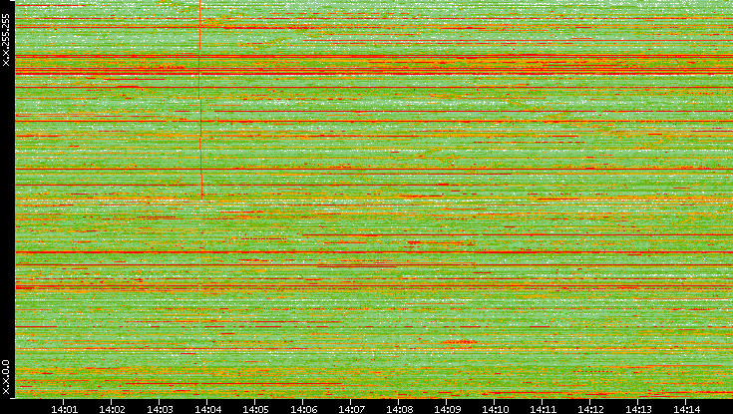
Task: Click the 14:14 time axis label
Action: 686,409
